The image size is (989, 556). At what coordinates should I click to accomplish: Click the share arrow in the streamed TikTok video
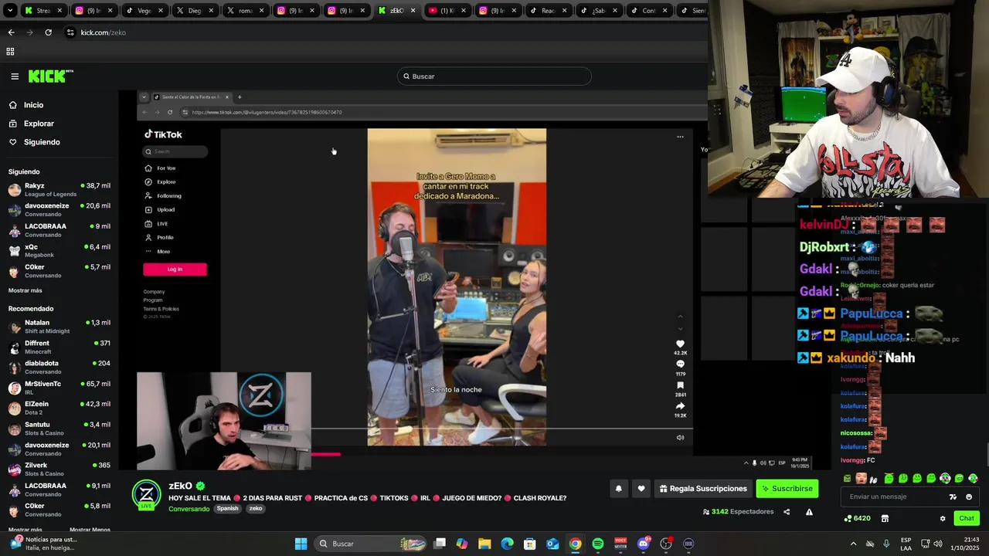680,406
